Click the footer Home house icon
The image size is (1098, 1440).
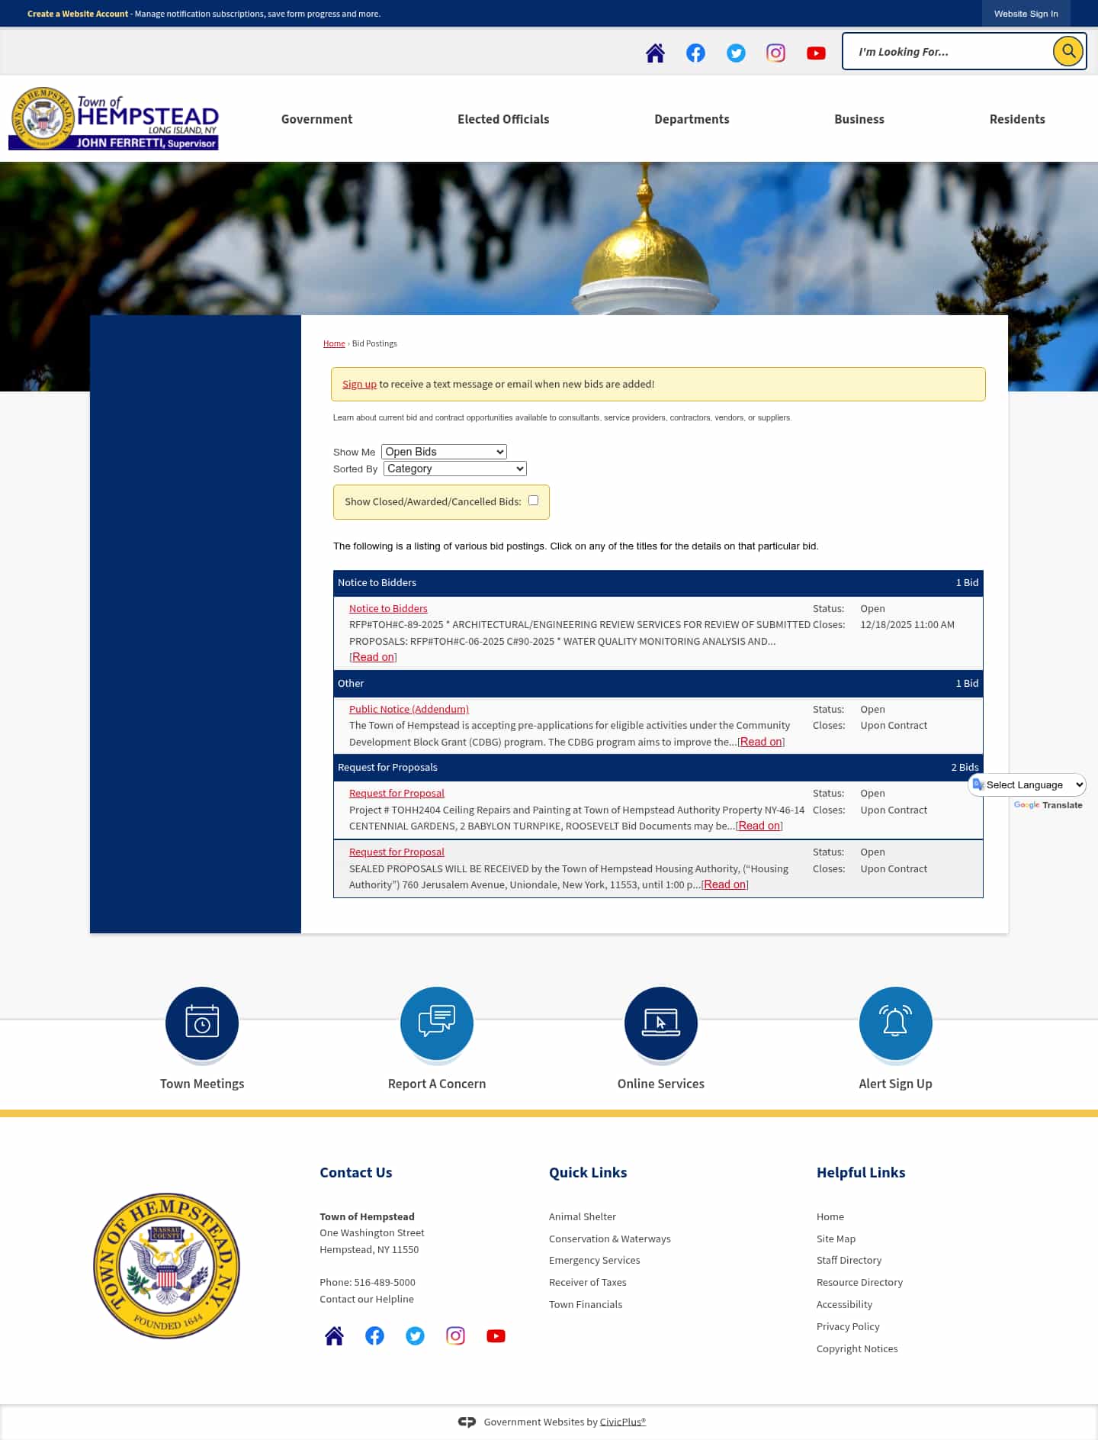(x=334, y=1335)
